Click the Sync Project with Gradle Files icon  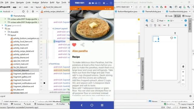pos(180,7)
